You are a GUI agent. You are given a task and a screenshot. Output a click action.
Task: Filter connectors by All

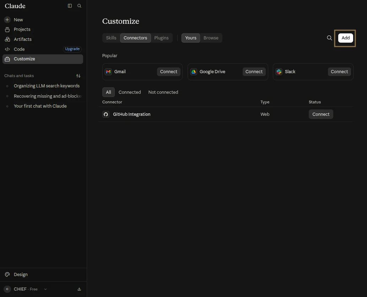[x=108, y=92]
